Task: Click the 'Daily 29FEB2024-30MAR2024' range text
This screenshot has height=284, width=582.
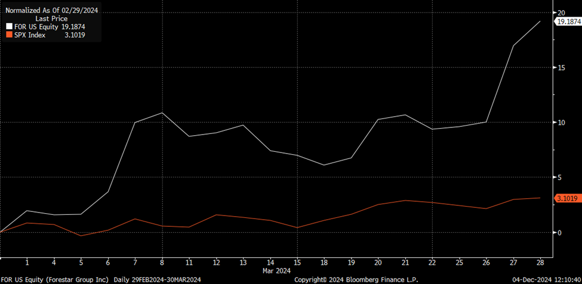Action: (x=157, y=280)
